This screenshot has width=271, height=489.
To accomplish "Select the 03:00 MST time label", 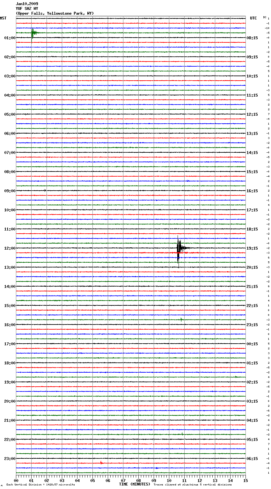I will point(10,76).
